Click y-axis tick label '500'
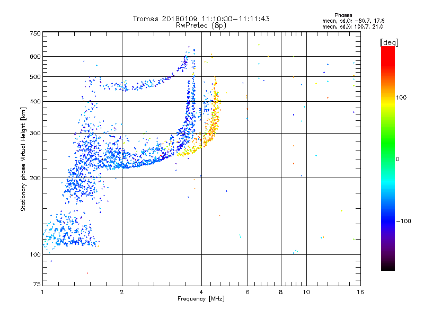Image resolution: width=424 pixels, height=318 pixels. pyautogui.click(x=35, y=77)
